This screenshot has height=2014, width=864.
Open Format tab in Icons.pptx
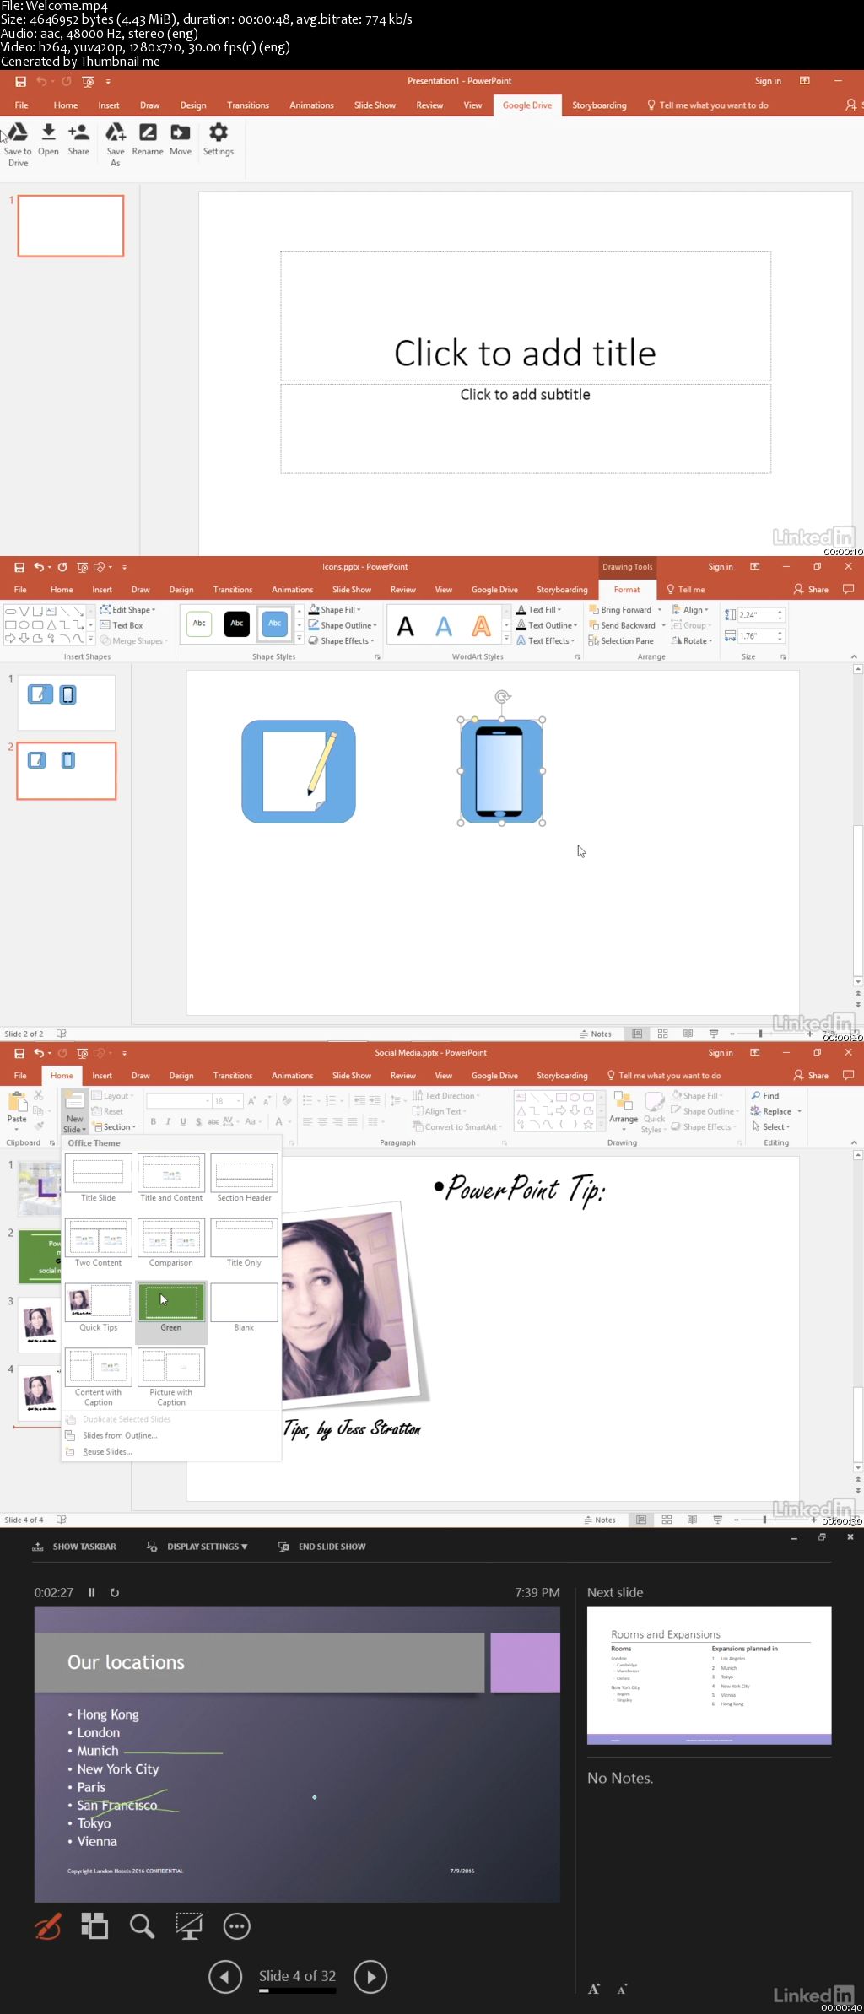(627, 590)
